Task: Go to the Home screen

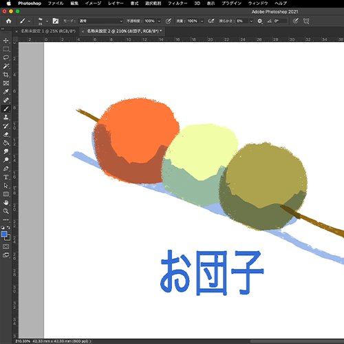Action: pyautogui.click(x=9, y=21)
